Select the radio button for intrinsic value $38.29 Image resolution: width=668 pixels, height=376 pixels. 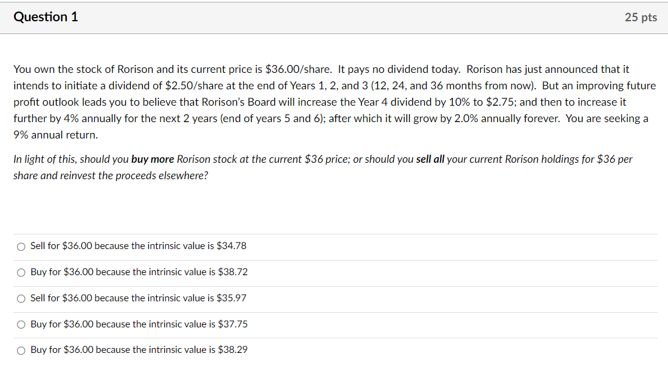pos(21,350)
